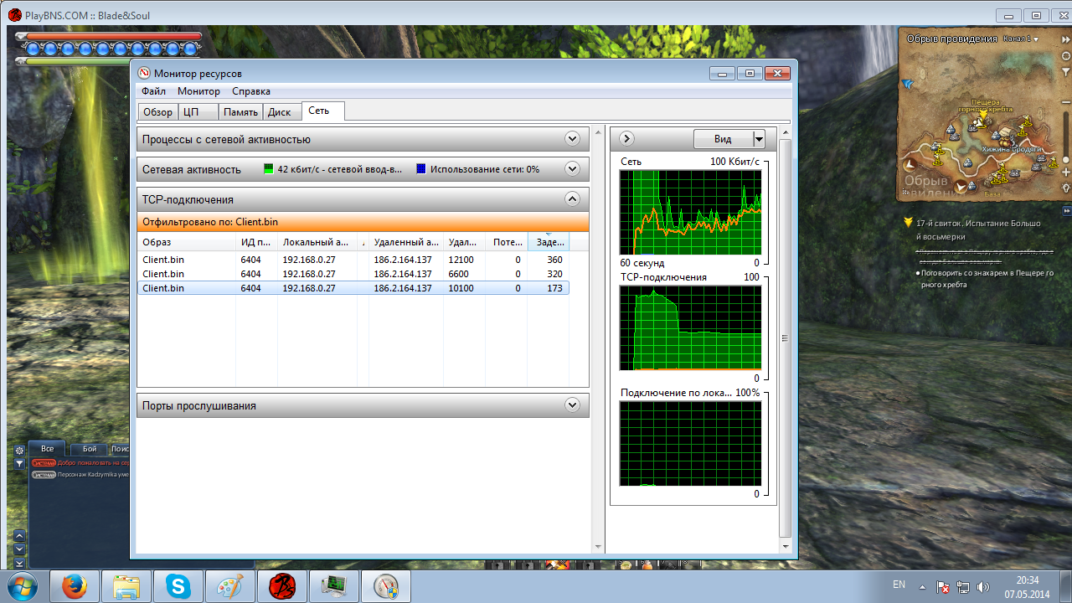Image resolution: width=1072 pixels, height=603 pixels.
Task: Click the EN language indicator
Action: pyautogui.click(x=899, y=585)
